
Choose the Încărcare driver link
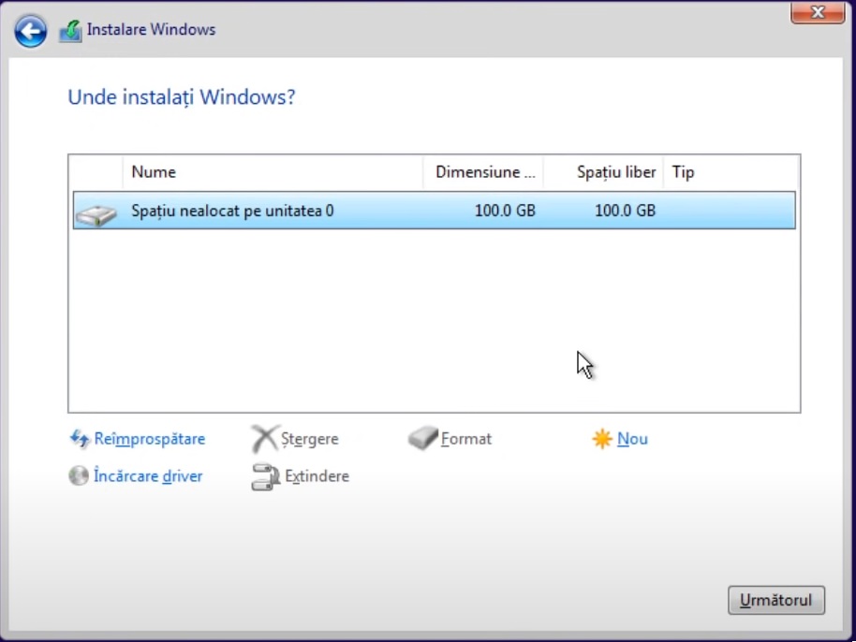(x=148, y=476)
